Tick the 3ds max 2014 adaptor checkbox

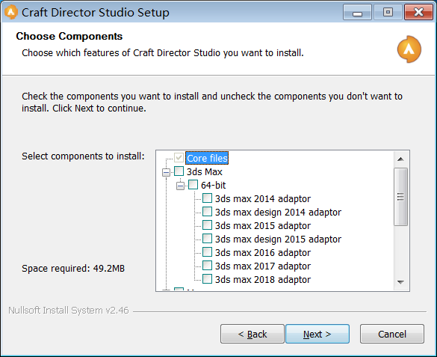[x=207, y=198]
